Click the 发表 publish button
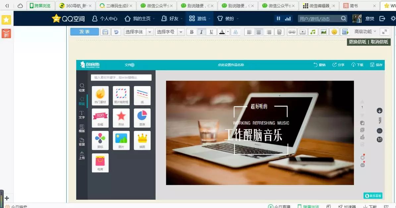Image resolution: width=396 pixels, height=208 pixels. click(85, 31)
